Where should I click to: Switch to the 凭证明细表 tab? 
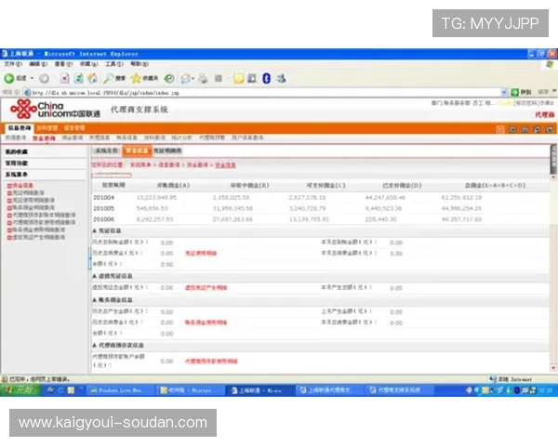pos(167,150)
